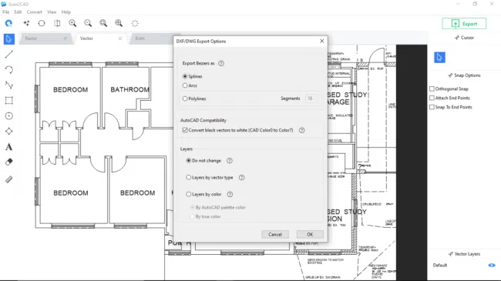Open the Convert menu
The image size is (501, 281).
point(35,12)
